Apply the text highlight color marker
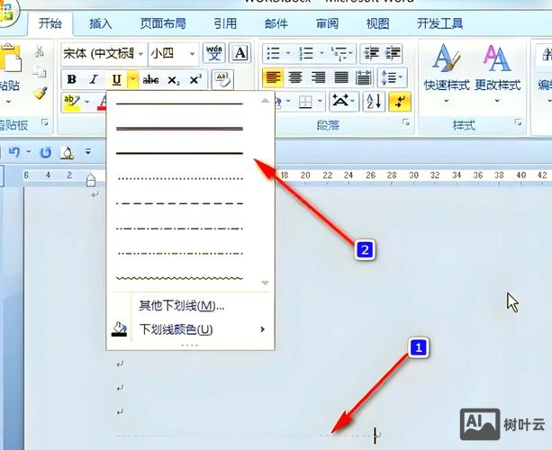The height and width of the screenshot is (450, 552). pyautogui.click(x=72, y=102)
